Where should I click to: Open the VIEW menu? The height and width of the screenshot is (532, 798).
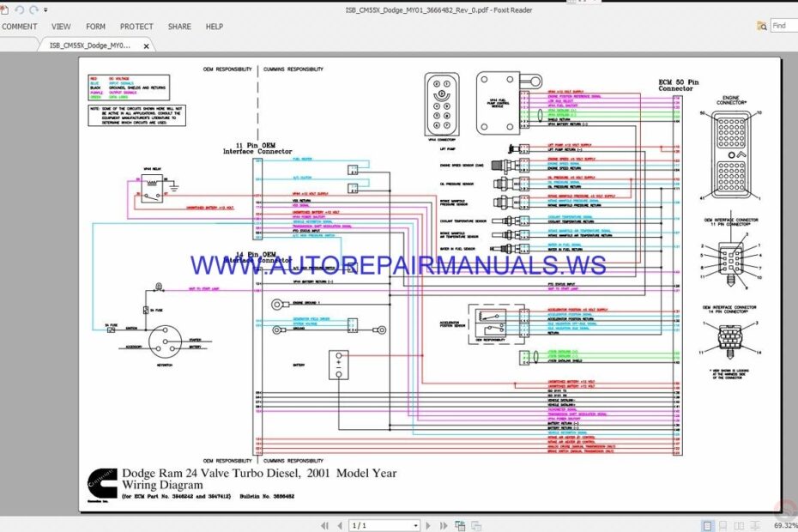click(x=61, y=27)
